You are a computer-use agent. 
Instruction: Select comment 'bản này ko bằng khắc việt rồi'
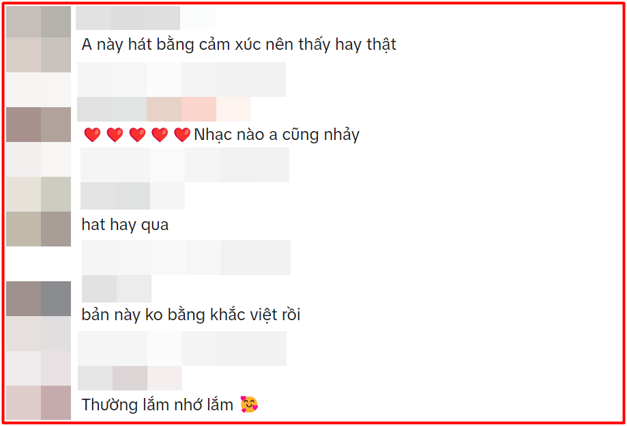pos(191,315)
